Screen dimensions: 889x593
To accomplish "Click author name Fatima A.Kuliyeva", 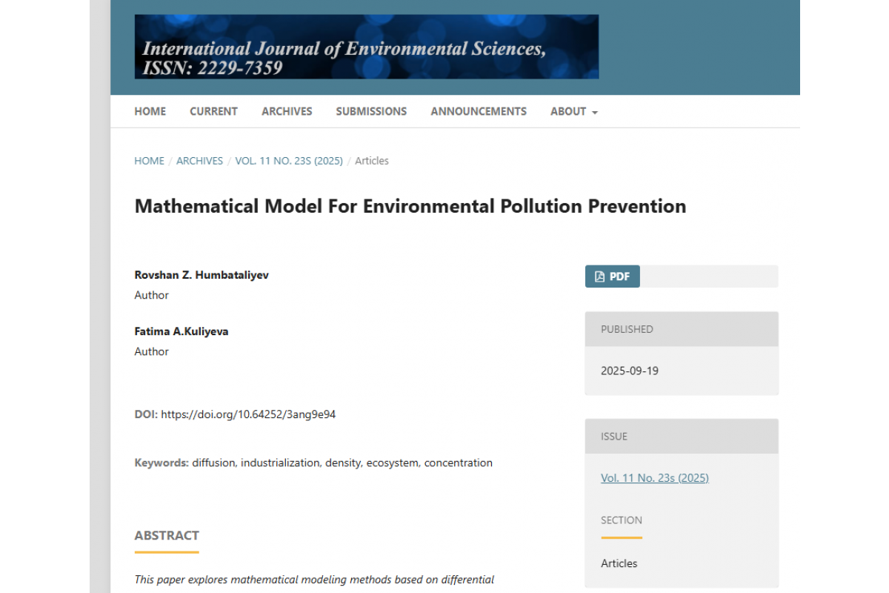I will pos(182,331).
